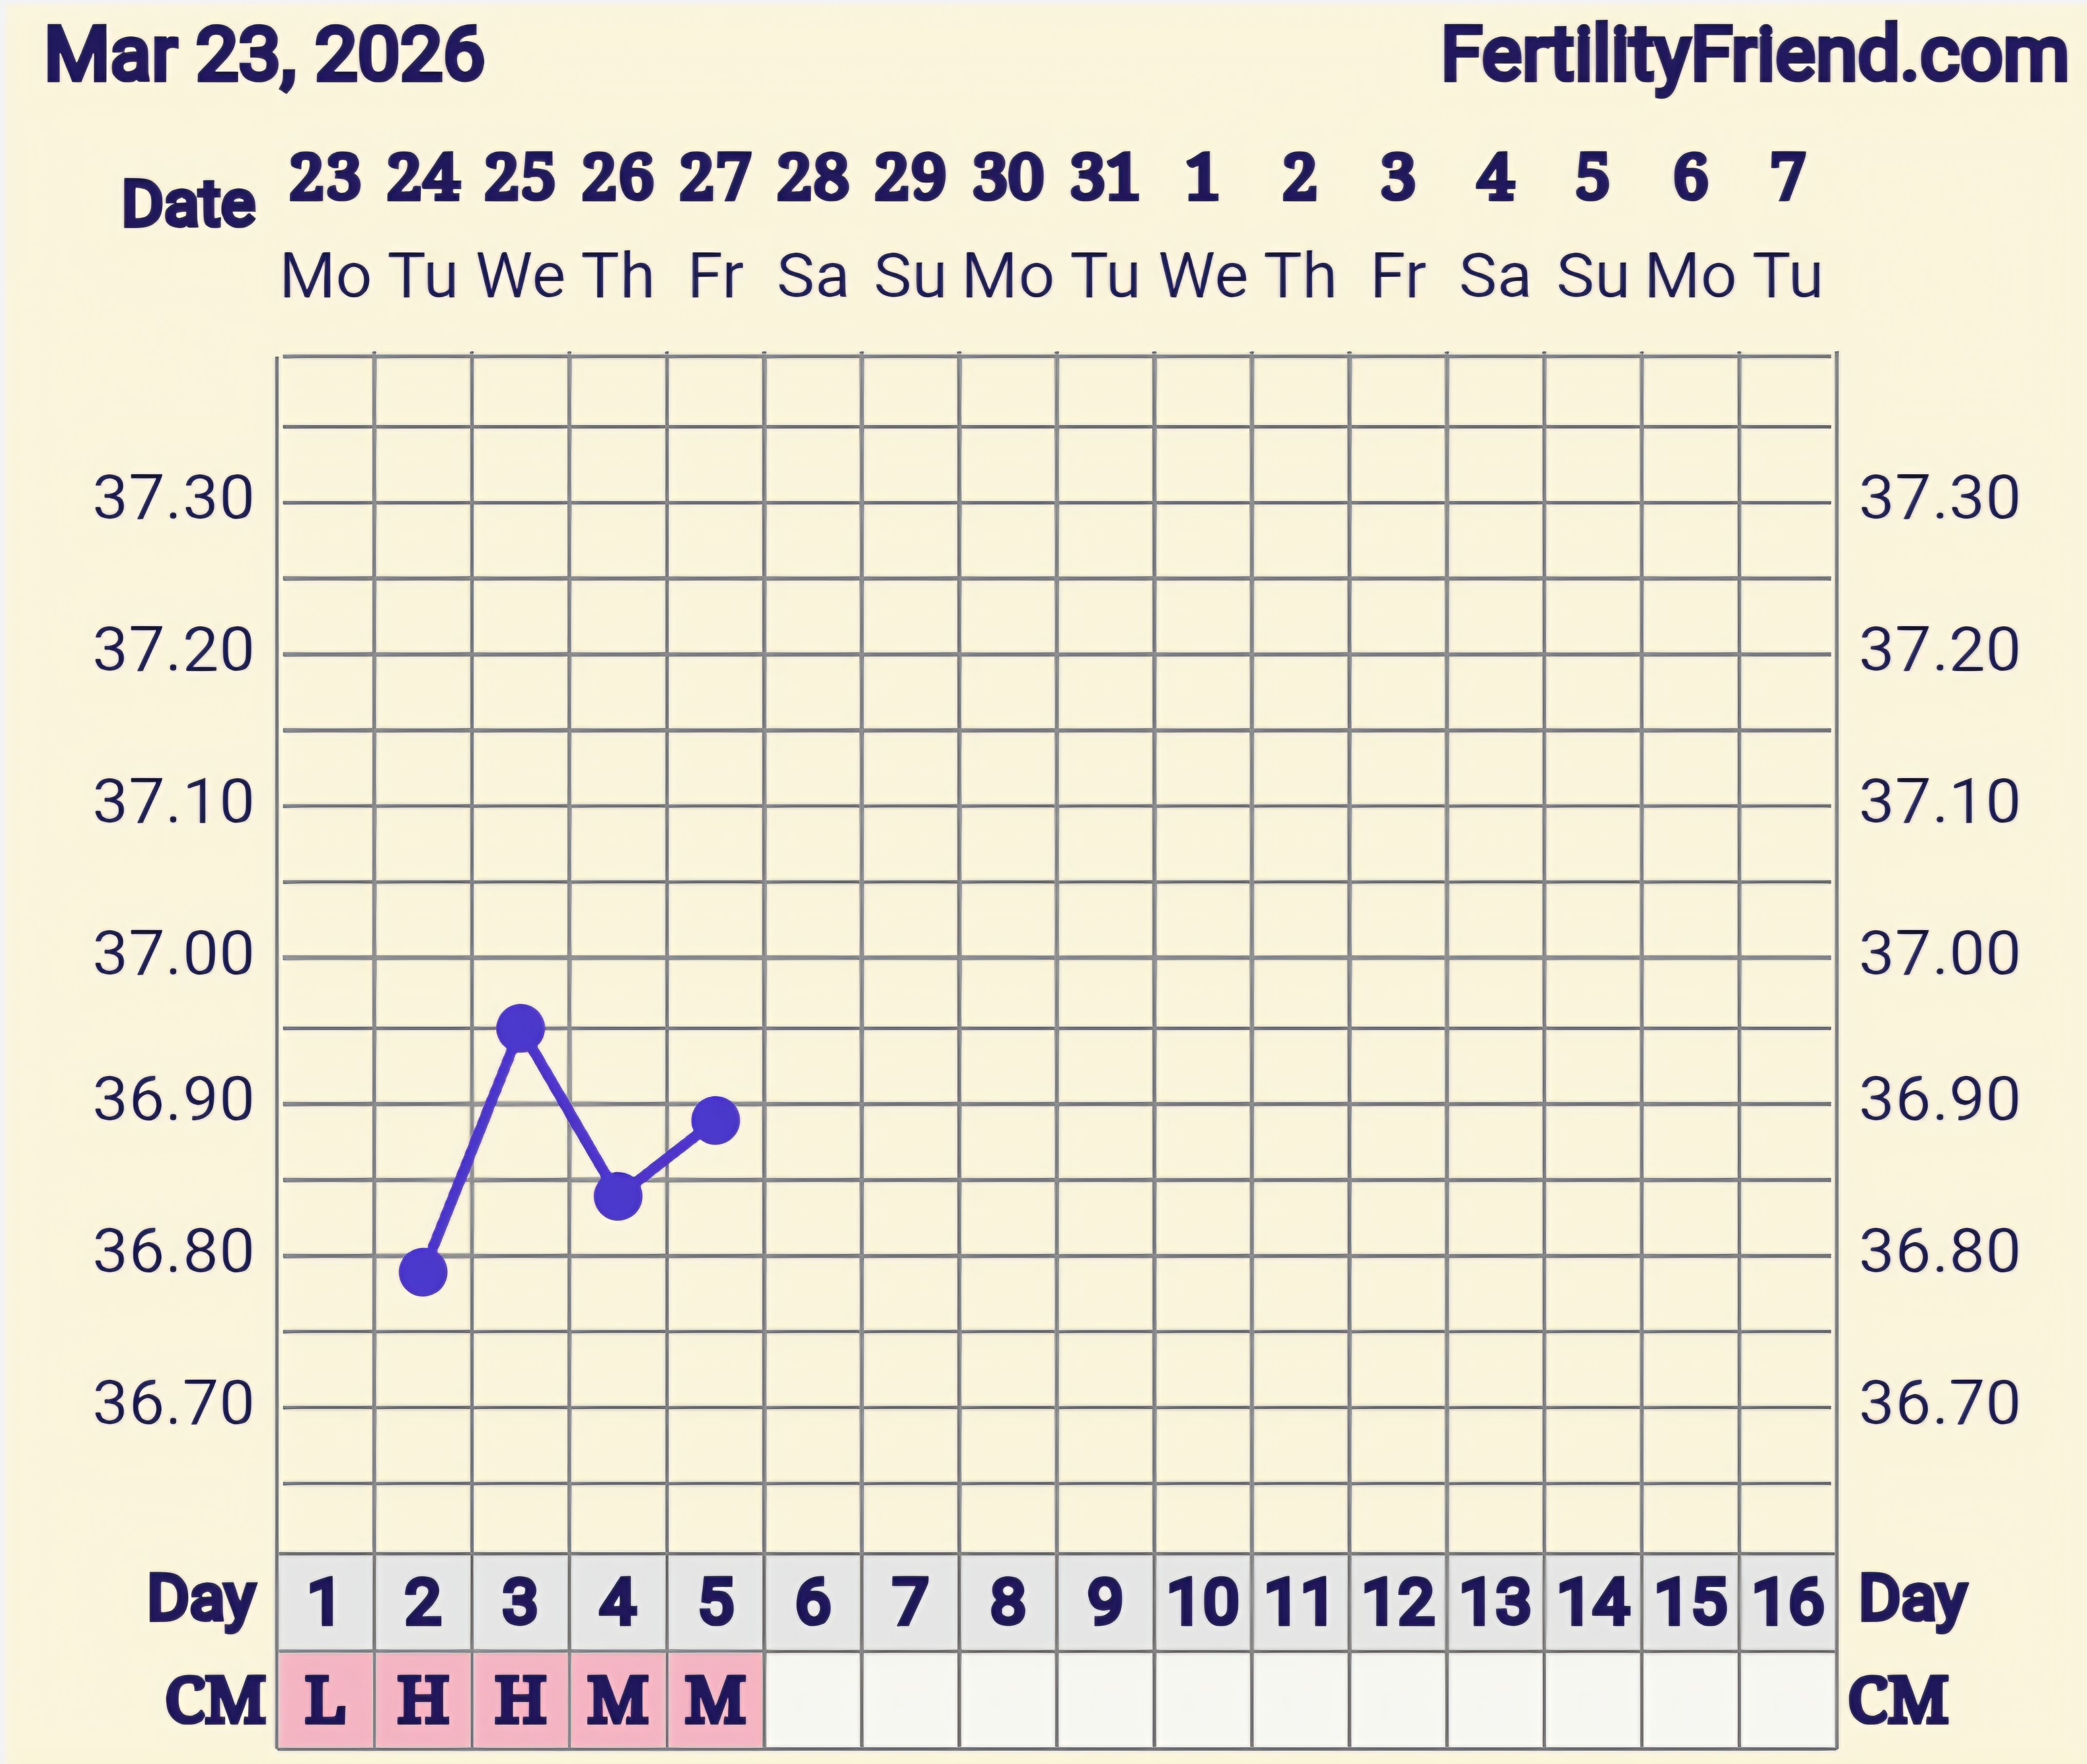Viewport: 2087px width, 1764px height.
Task: Select the temperature point on day 2
Action: [x=423, y=1272]
